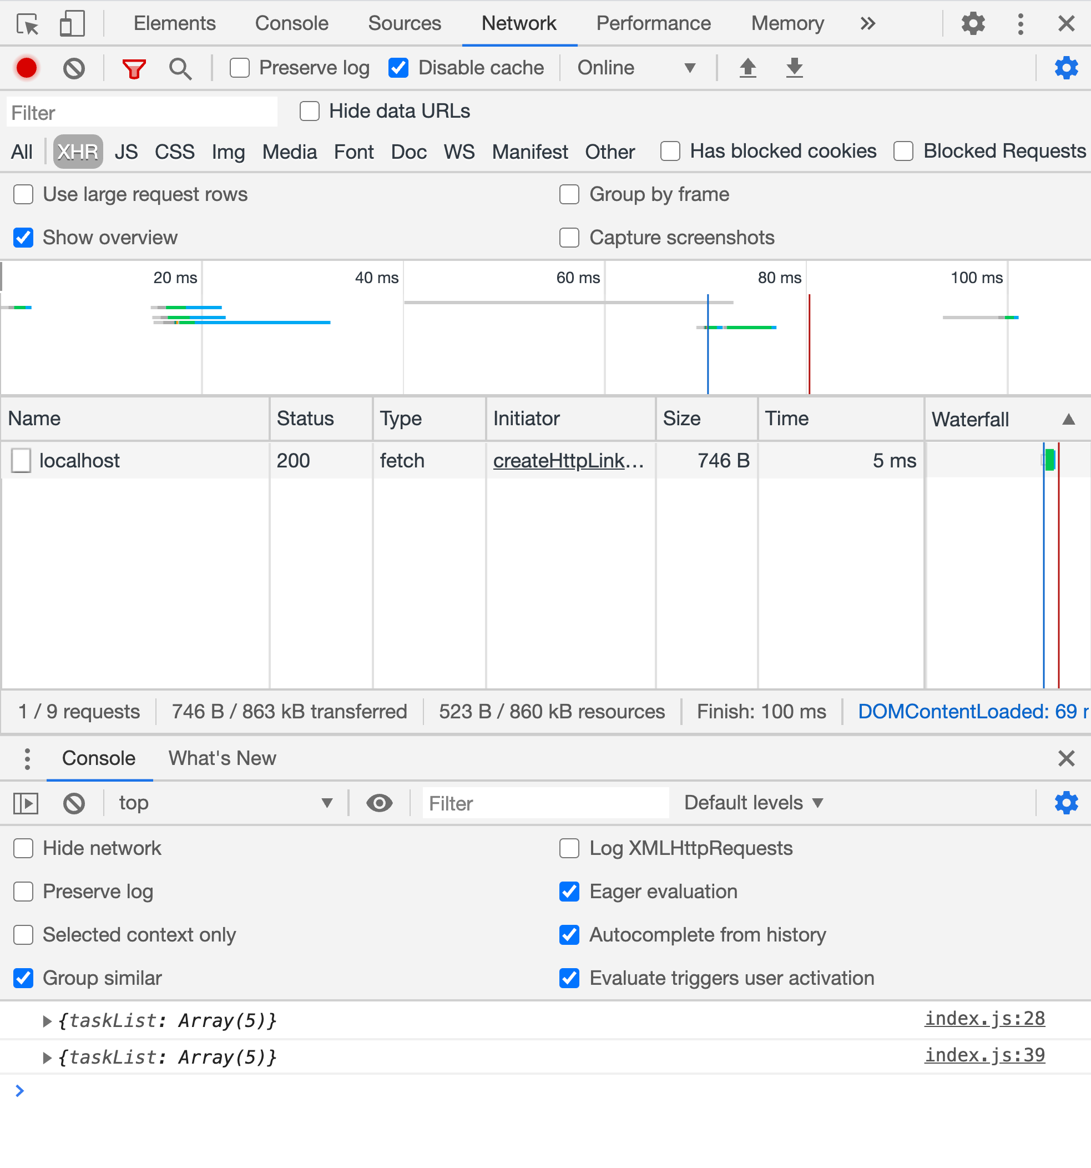Open the index.js:28 source link

984,1019
